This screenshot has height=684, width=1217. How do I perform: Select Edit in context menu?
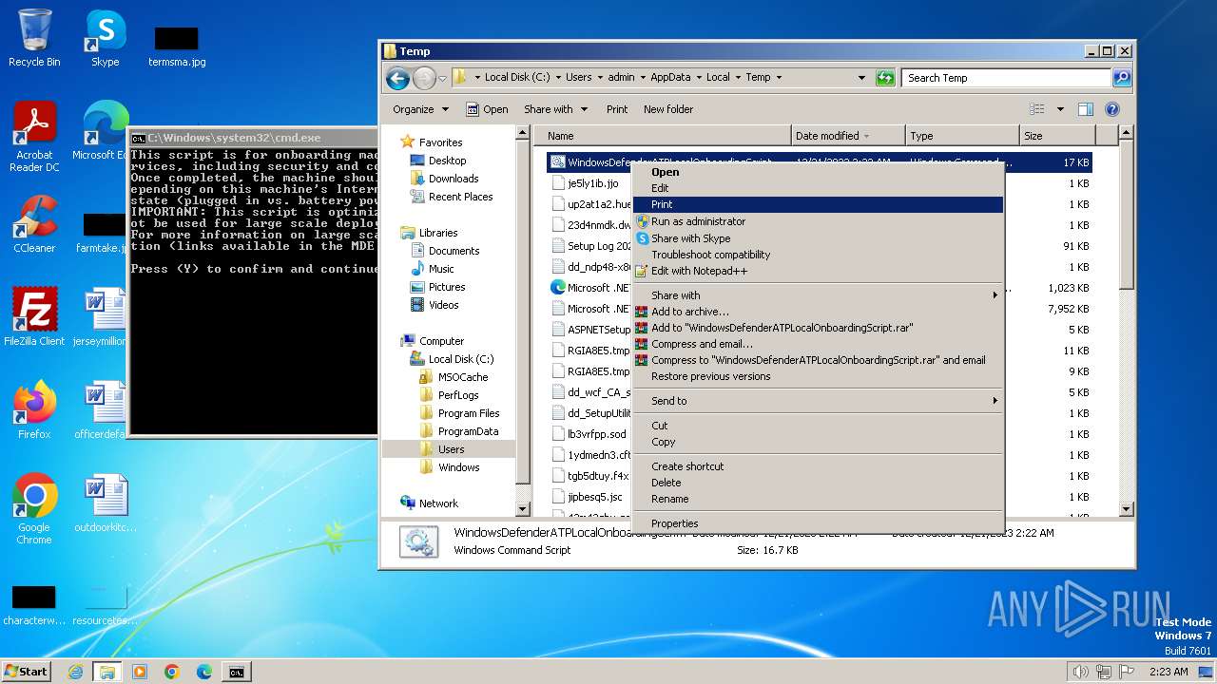[x=818, y=188]
